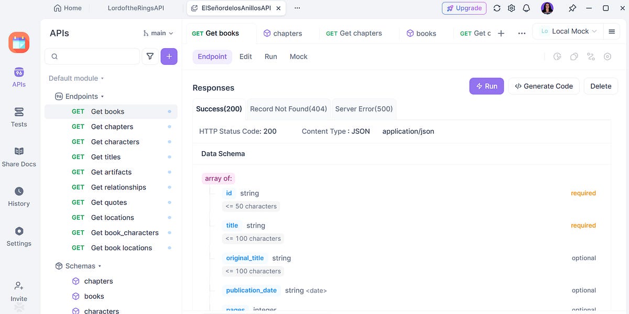Click the branch-like icon in the endpoint toolbar

591,57
